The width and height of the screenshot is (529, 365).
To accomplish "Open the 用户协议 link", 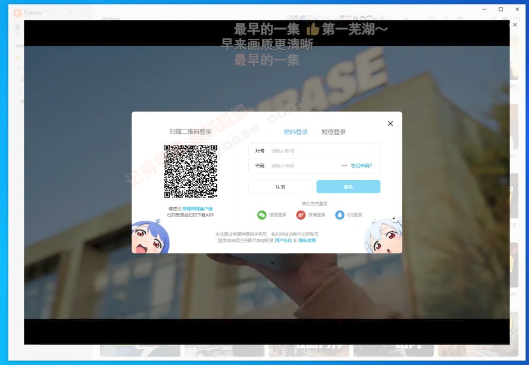I will coord(283,241).
